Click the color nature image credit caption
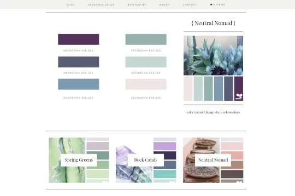The width and height of the screenshot is (295, 196). [214, 112]
